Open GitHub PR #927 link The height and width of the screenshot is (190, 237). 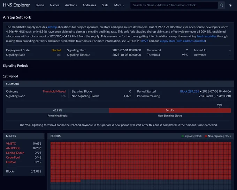click(145, 41)
